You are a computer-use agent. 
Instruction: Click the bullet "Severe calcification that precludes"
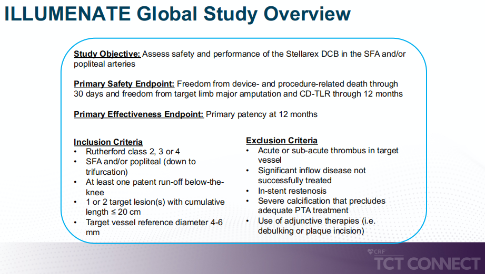pos(322,201)
